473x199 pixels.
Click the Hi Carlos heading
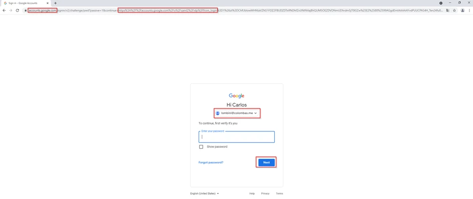tap(237, 105)
